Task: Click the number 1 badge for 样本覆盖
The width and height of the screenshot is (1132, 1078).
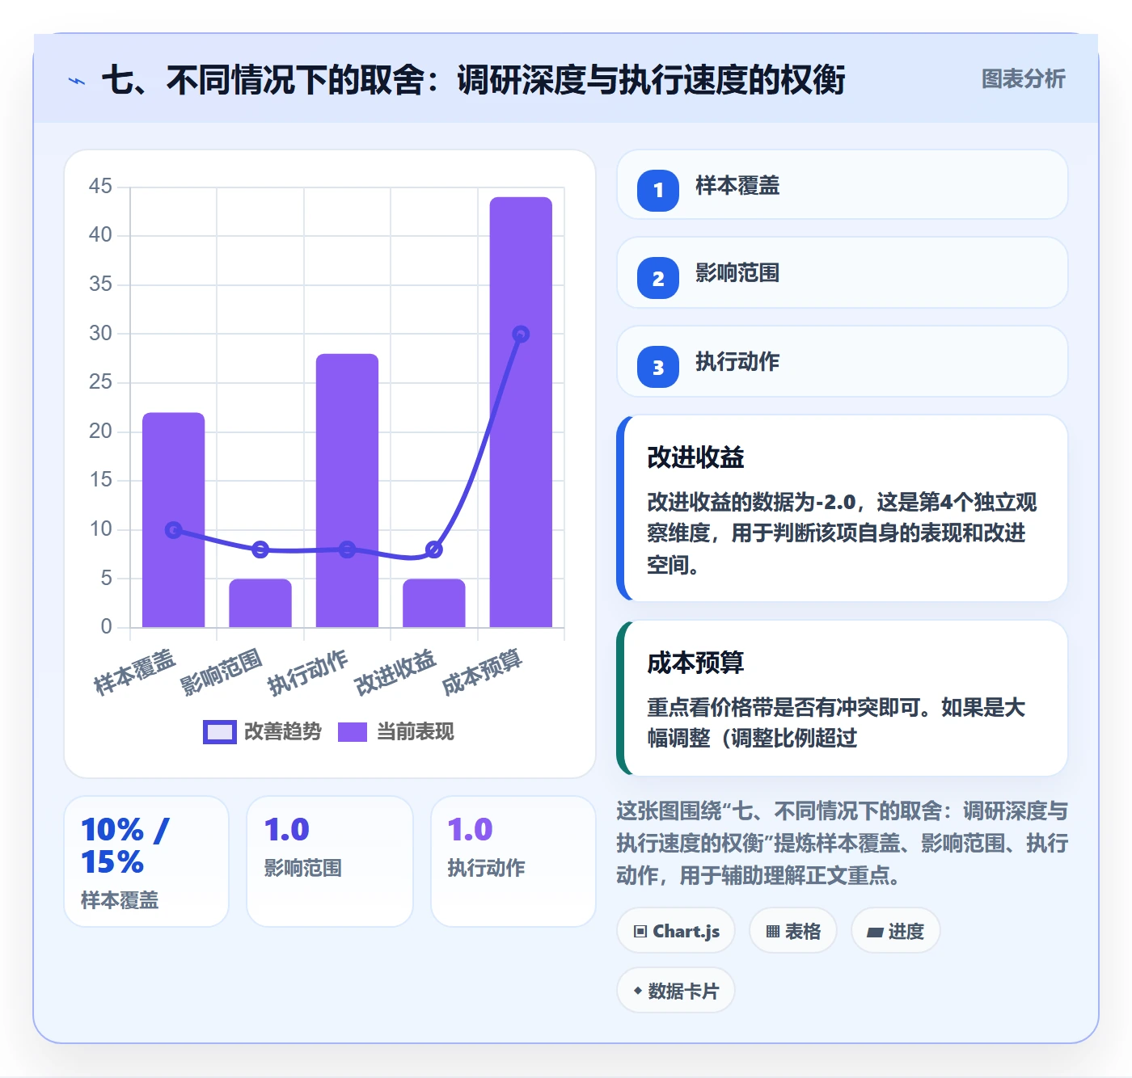Action: pyautogui.click(x=658, y=190)
